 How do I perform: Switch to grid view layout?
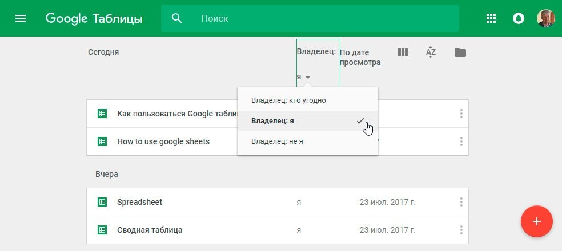tap(403, 52)
